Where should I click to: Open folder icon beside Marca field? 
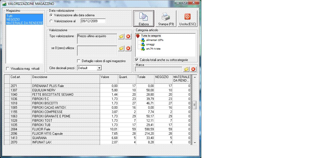186,69
